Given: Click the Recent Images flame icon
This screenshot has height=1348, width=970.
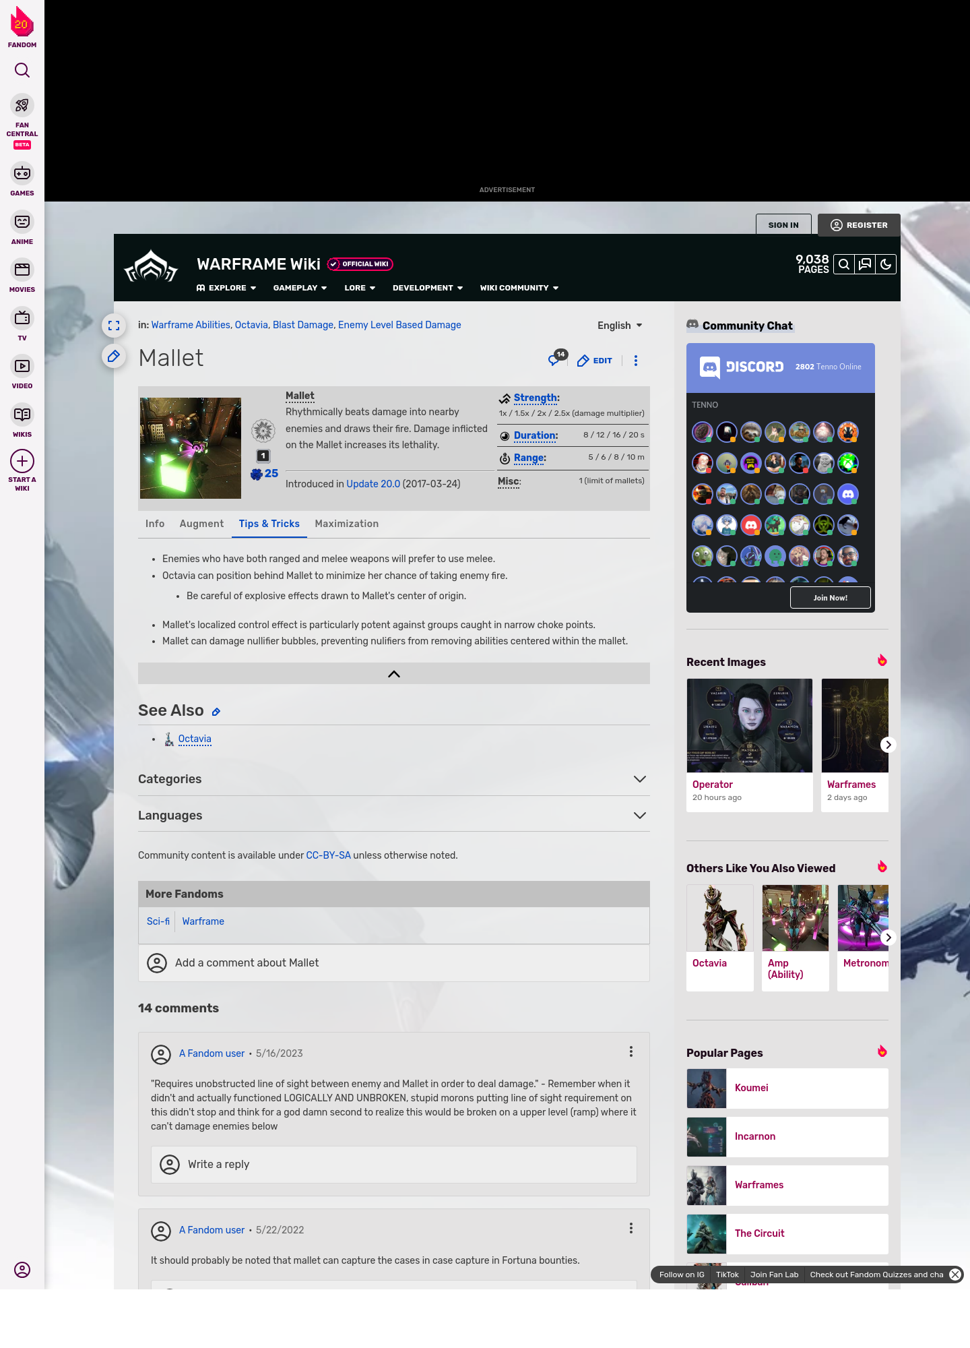Looking at the screenshot, I should point(882,661).
